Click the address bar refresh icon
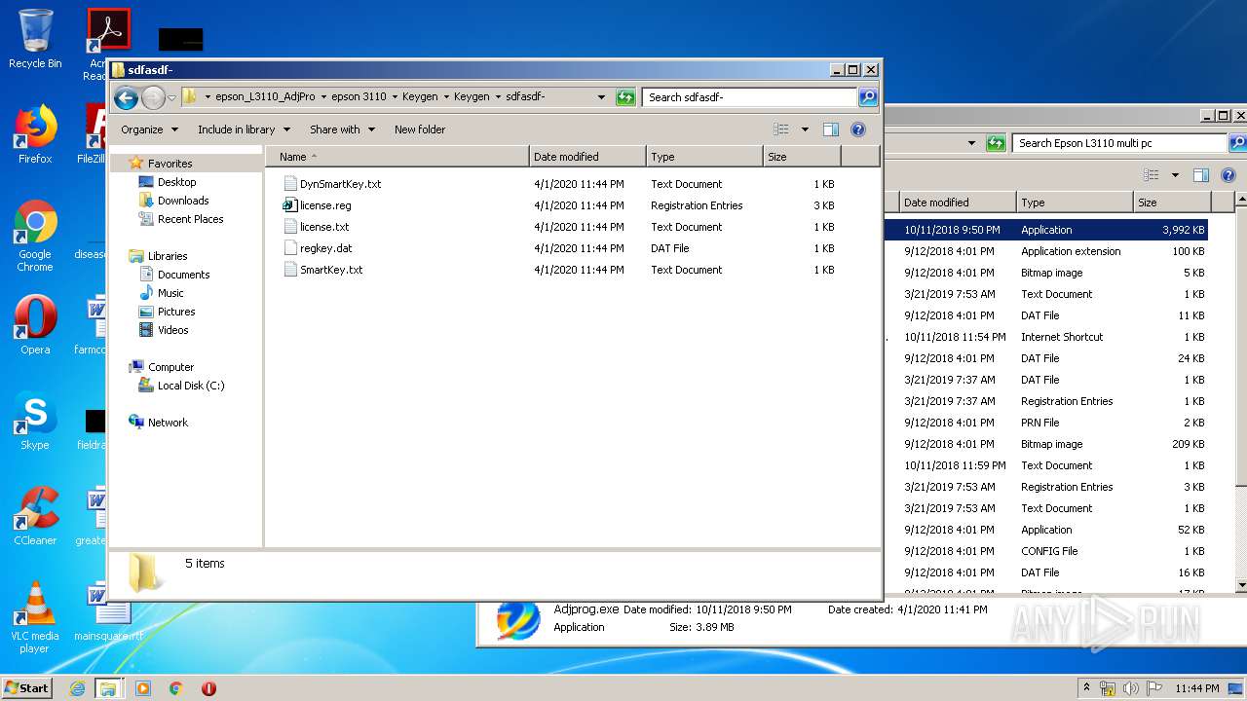Viewport: 1247px width, 701px height. [625, 97]
